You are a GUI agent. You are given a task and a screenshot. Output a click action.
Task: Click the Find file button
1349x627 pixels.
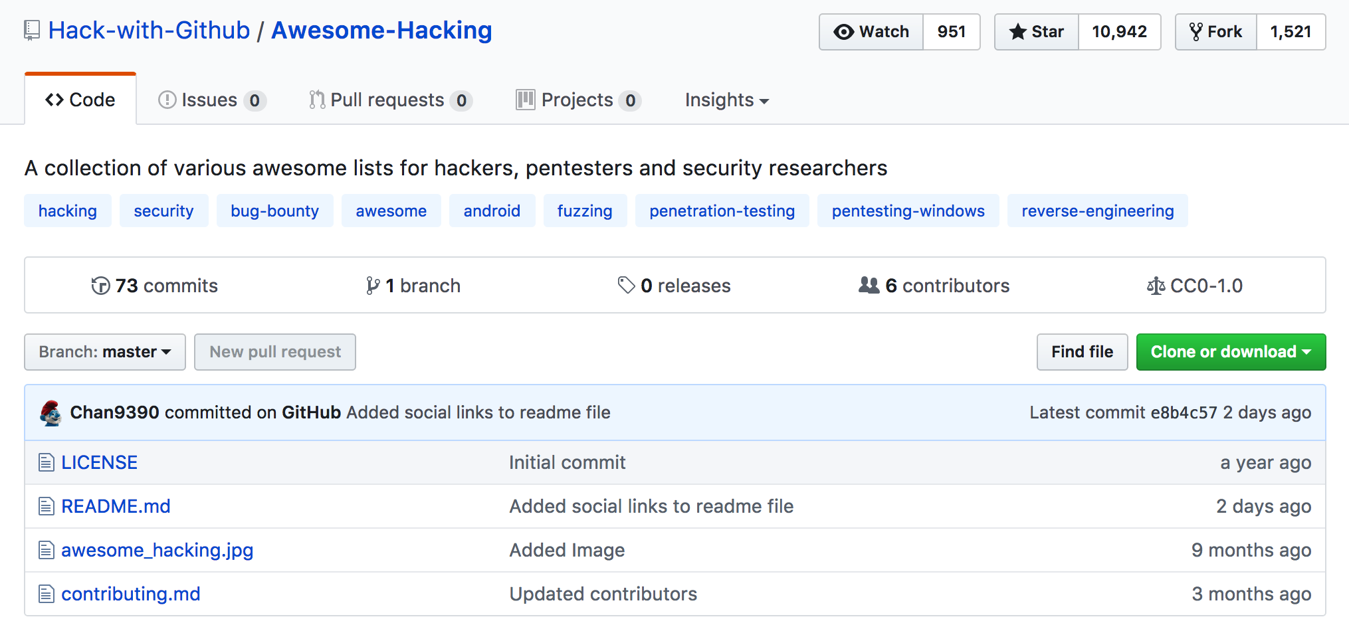click(1082, 352)
